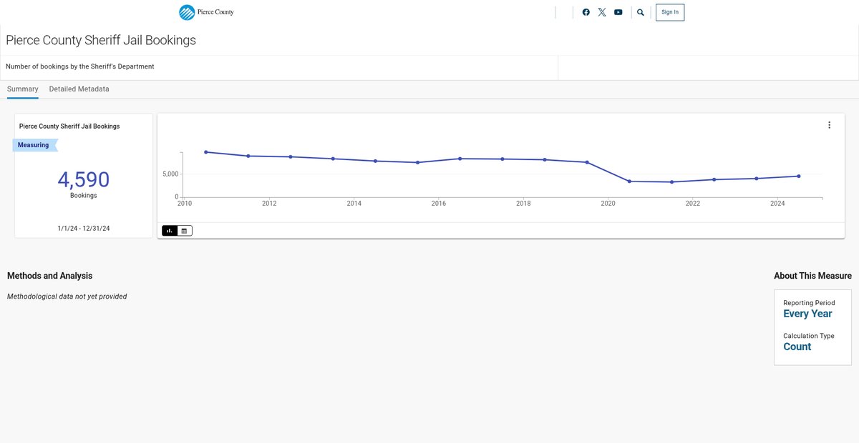This screenshot has width=859, height=443.
Task: Click the Pierce County logo
Action: (206, 12)
